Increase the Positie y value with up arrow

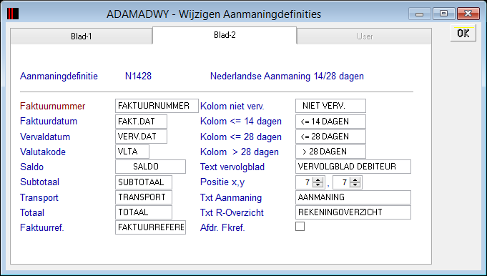pyautogui.click(x=355, y=179)
